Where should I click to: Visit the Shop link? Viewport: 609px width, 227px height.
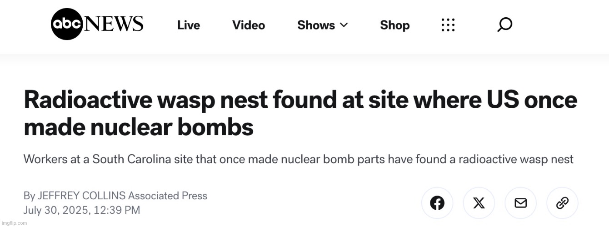pos(394,25)
